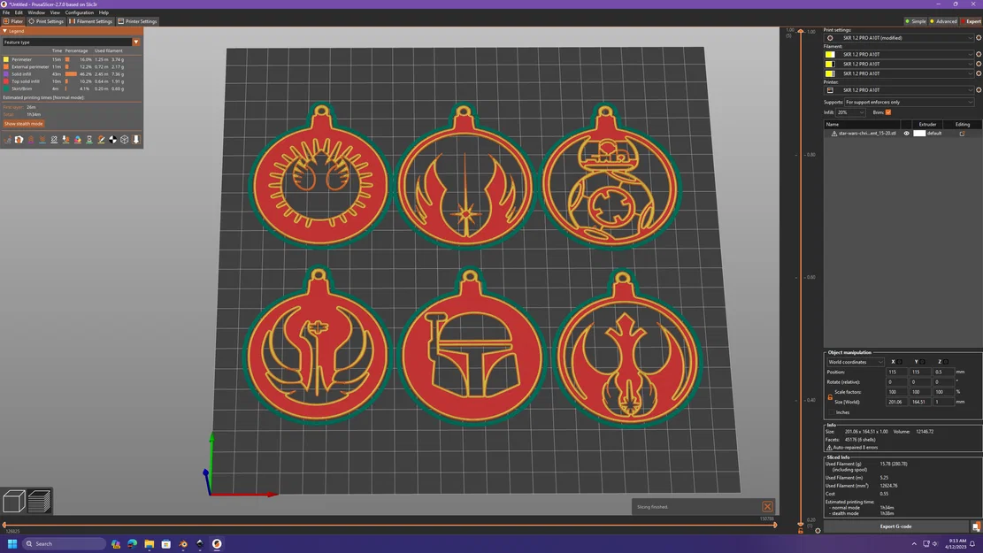Toggle Deretractions visibility icon in legend toolbar
983x553 pixels.
[x=42, y=140]
